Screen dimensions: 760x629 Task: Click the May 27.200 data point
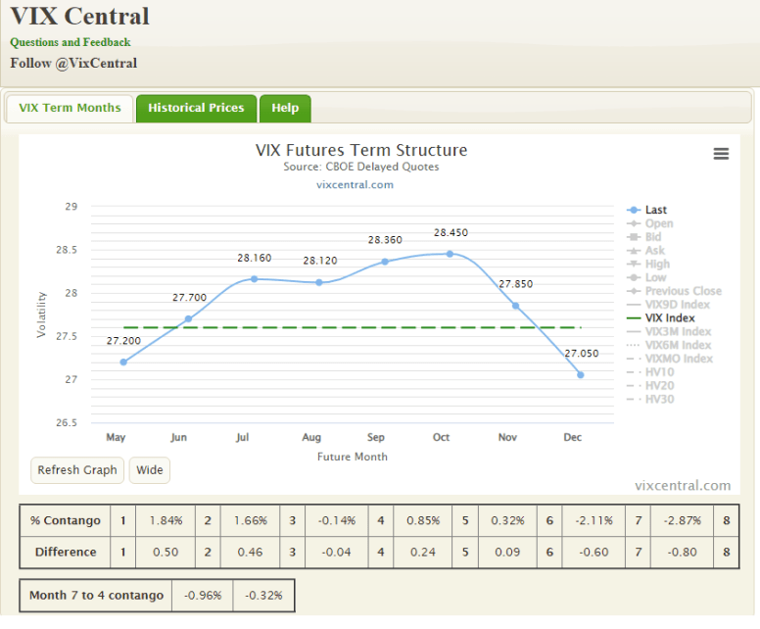(x=123, y=362)
